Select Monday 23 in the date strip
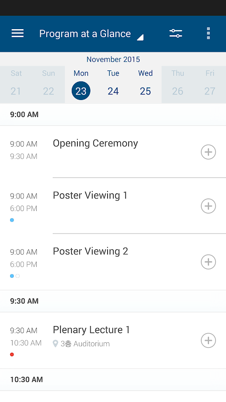226x402 pixels. [x=81, y=84]
